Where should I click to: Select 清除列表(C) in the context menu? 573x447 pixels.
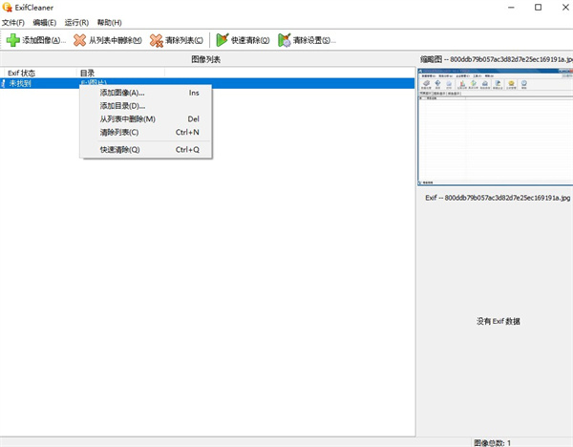[x=119, y=132]
